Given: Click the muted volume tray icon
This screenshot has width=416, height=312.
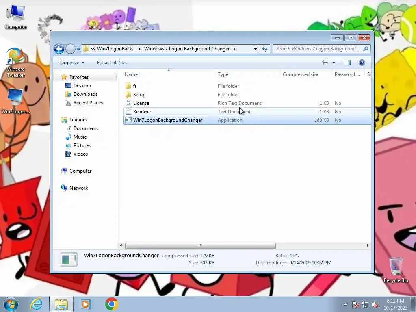Looking at the screenshot, I should point(375,304).
